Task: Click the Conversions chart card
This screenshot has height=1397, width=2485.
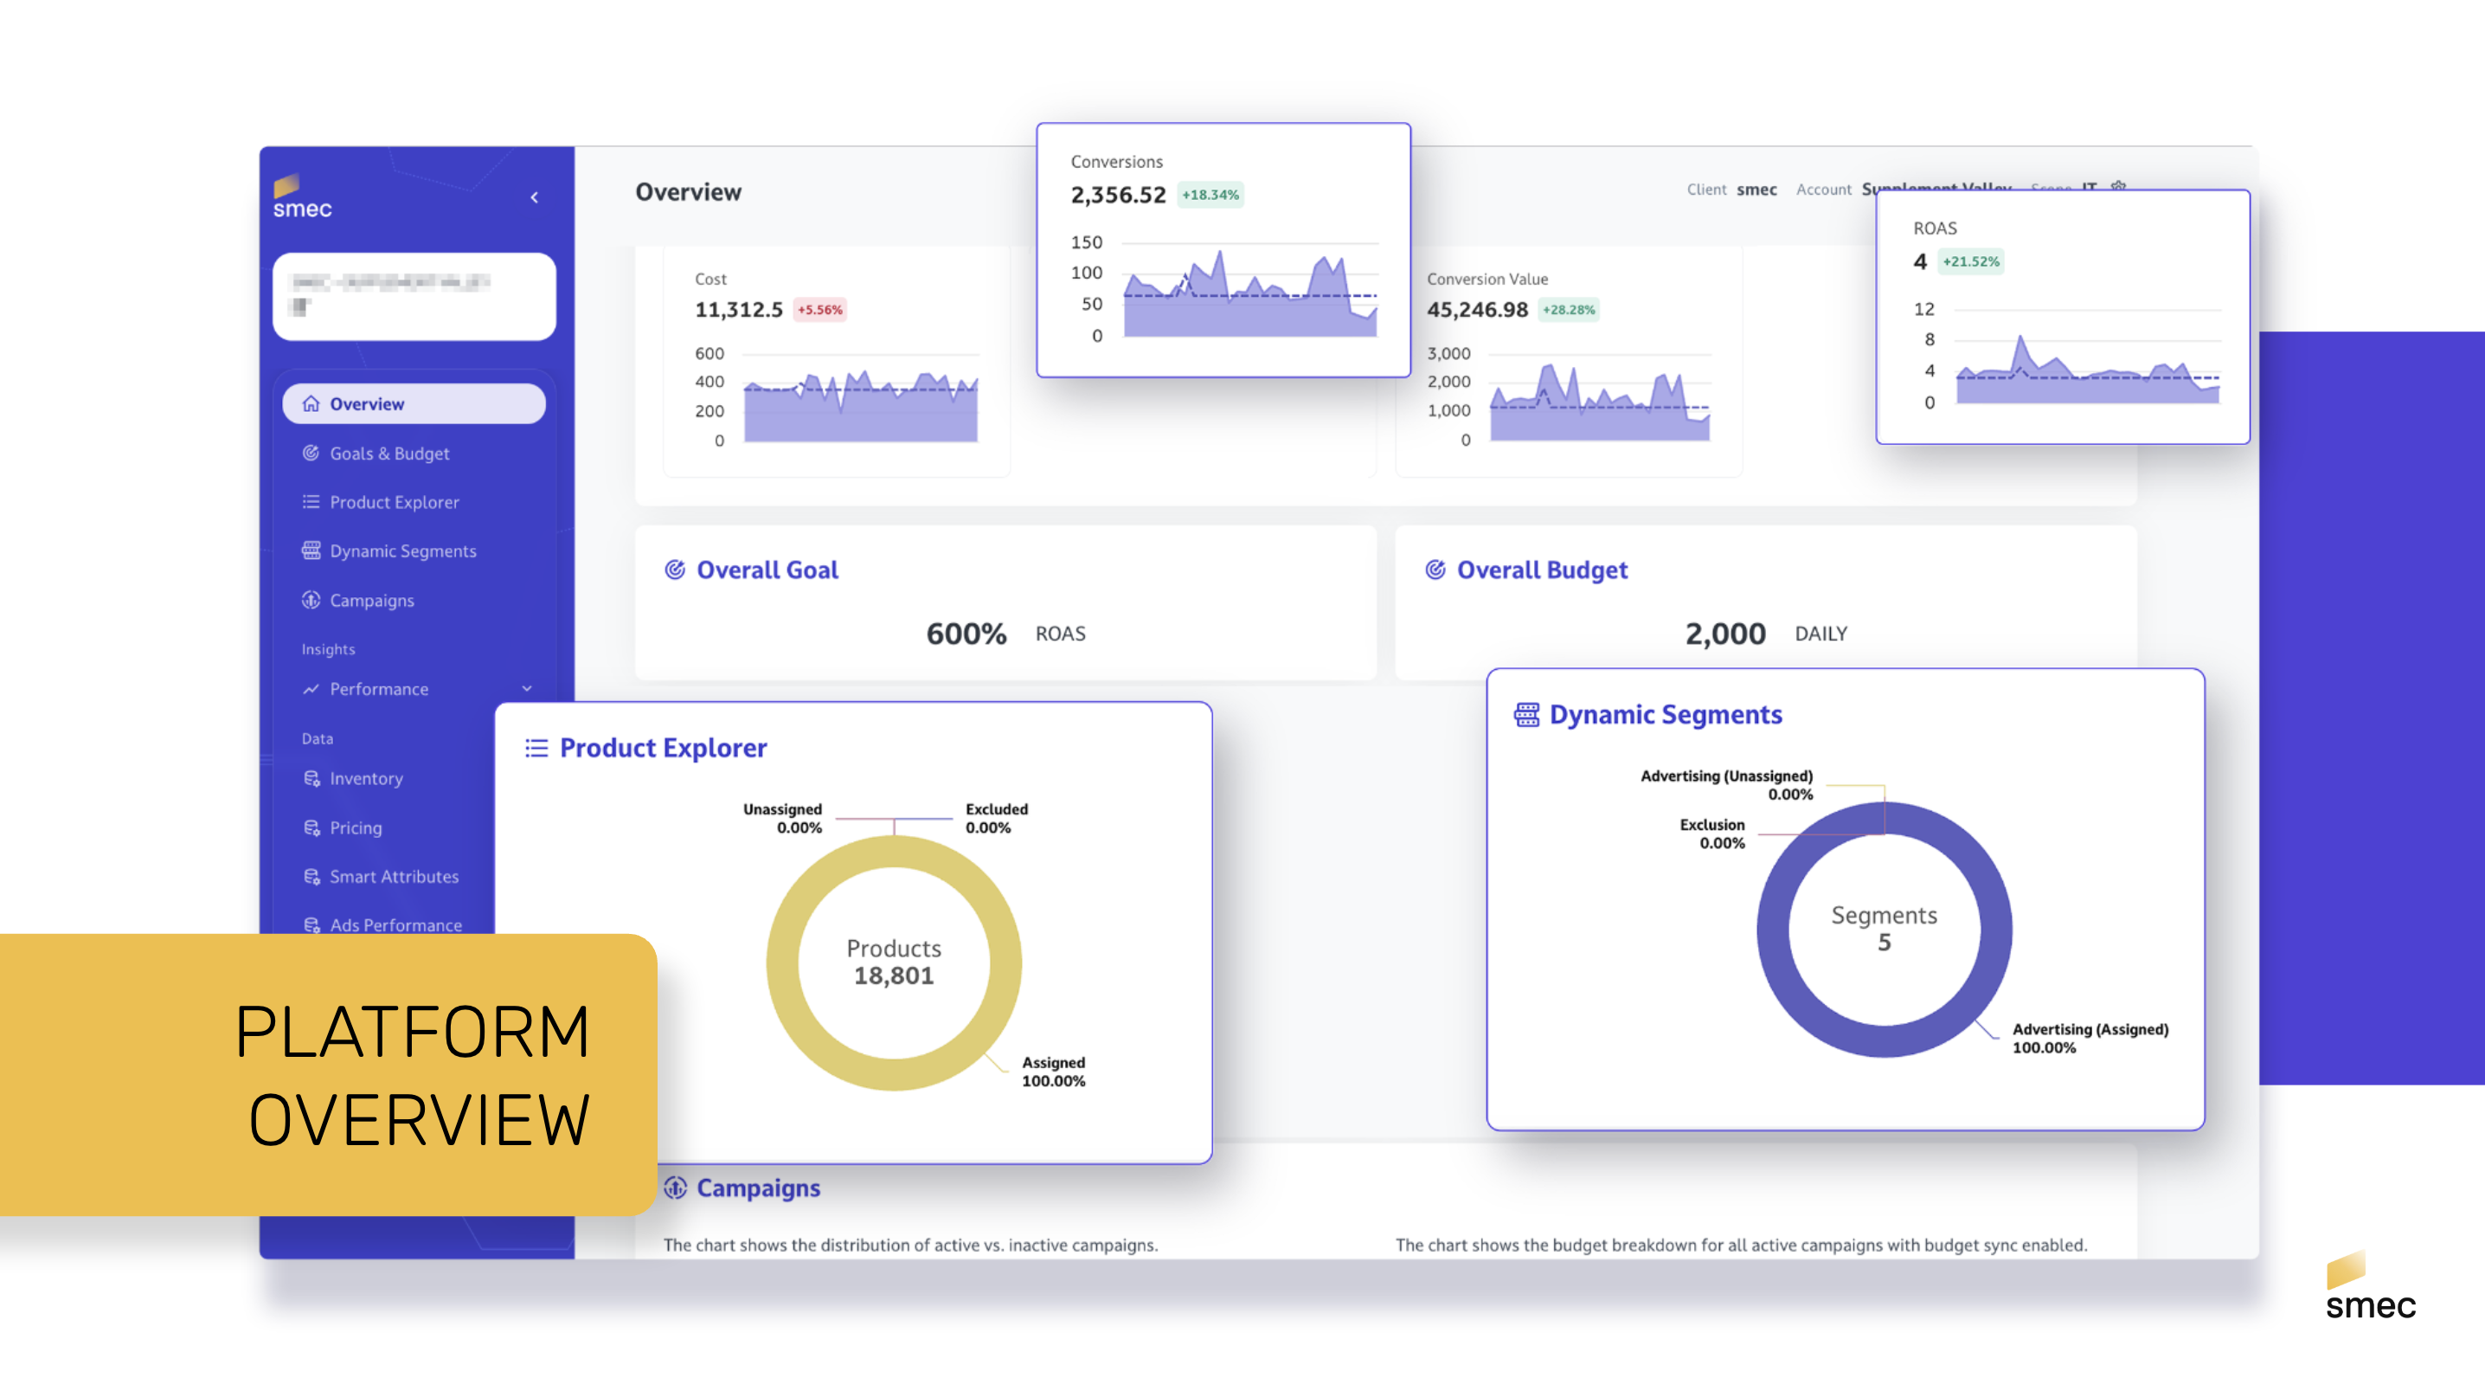Action: click(x=1223, y=251)
